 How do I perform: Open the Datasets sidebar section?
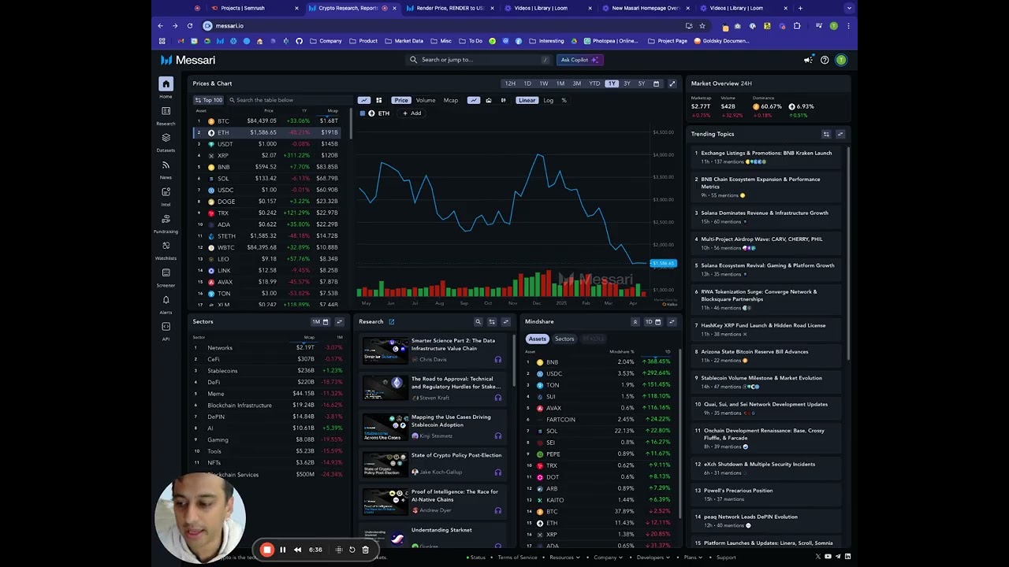pyautogui.click(x=166, y=142)
